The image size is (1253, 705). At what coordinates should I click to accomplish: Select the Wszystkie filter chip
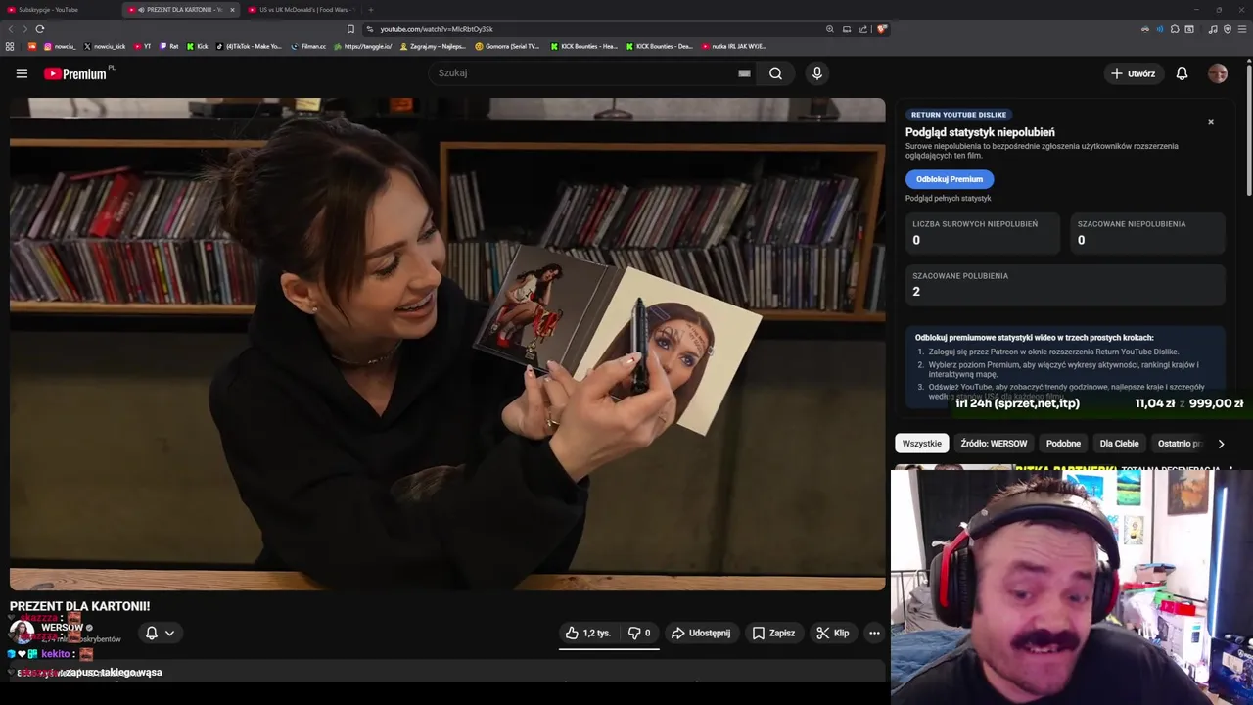(x=922, y=444)
